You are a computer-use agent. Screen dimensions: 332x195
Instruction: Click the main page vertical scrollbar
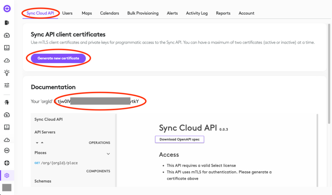click(x=329, y=74)
